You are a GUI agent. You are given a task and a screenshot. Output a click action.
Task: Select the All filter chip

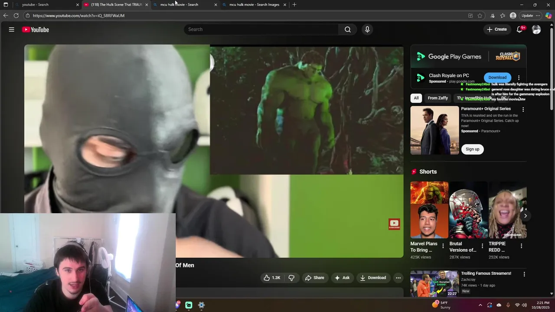point(416,98)
